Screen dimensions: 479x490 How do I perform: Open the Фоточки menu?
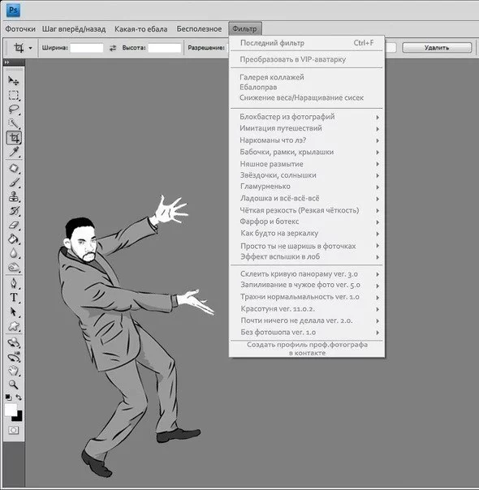pos(20,29)
